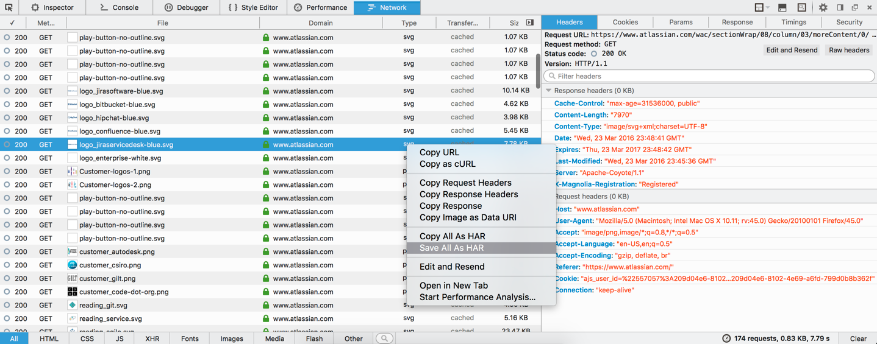The height and width of the screenshot is (344, 877).
Task: Choose Save All As HAR
Action: point(451,248)
